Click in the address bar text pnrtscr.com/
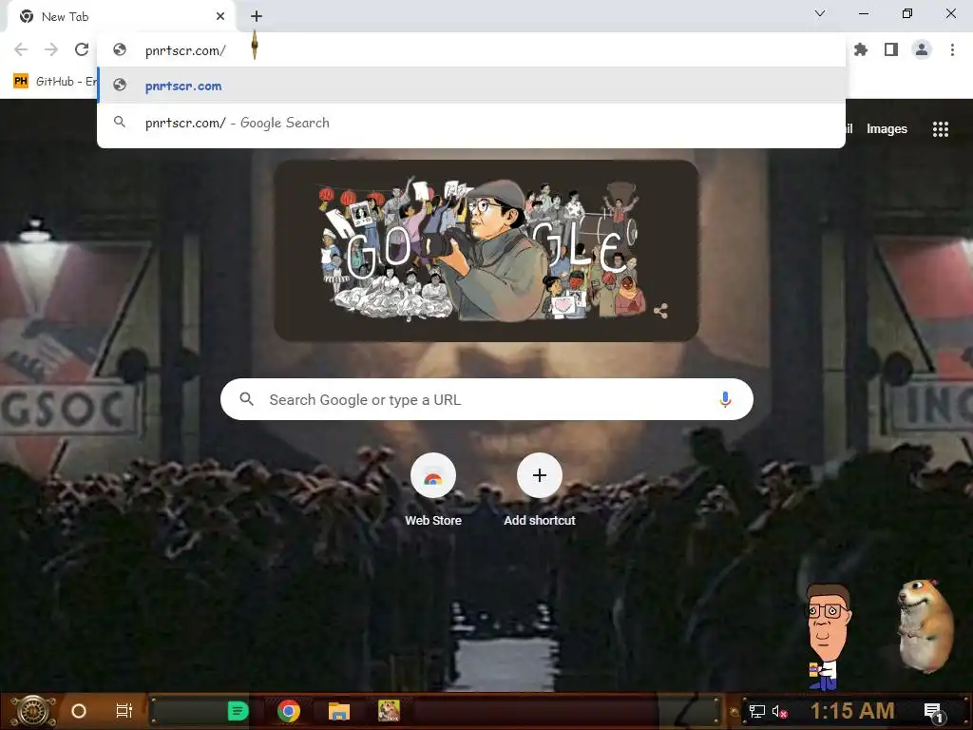 [x=185, y=51]
